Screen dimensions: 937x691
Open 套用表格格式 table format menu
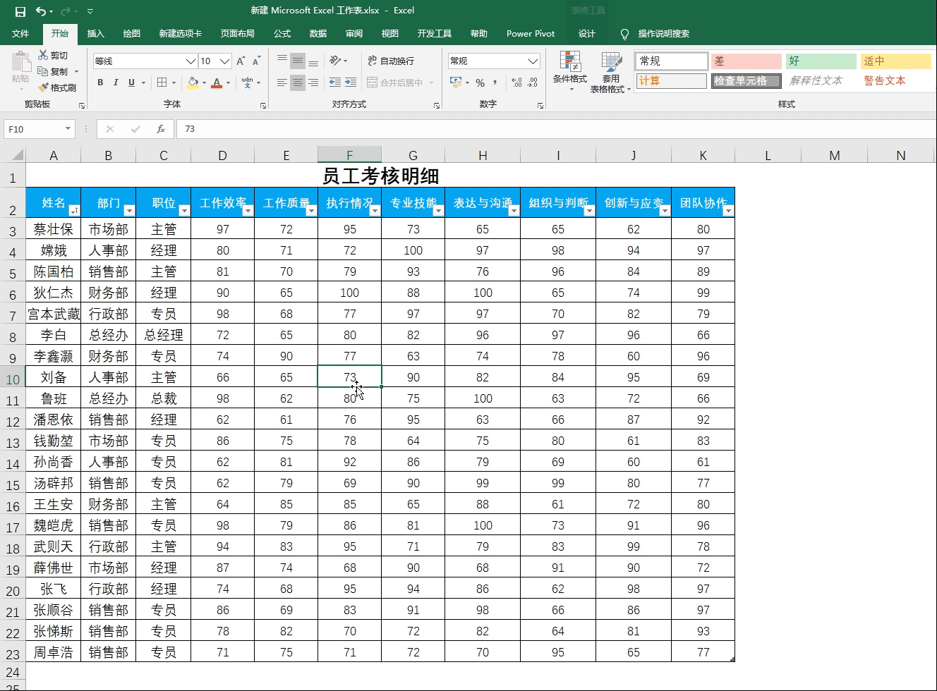tap(610, 72)
